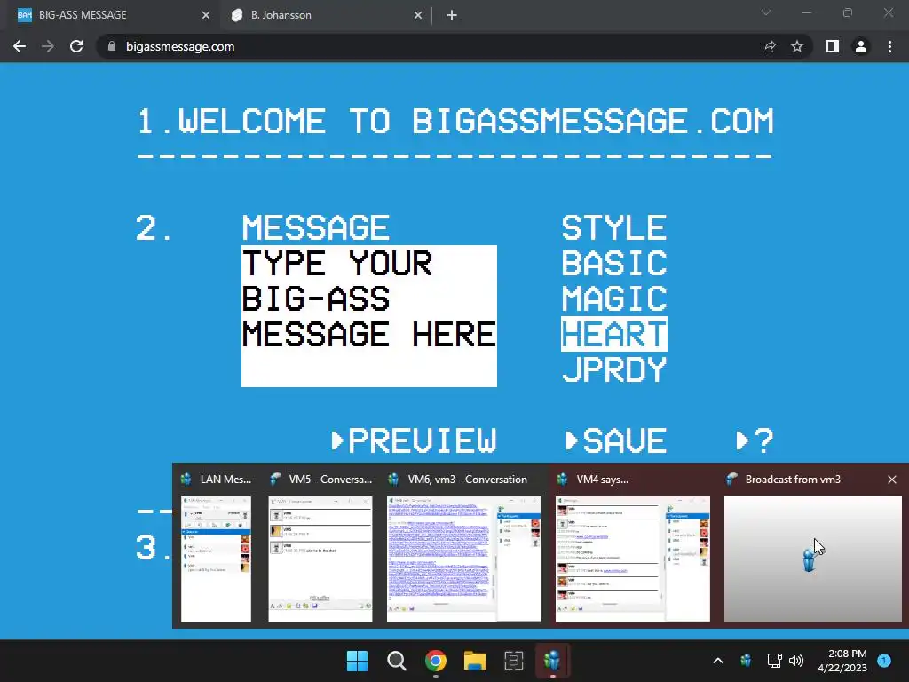
Task: Open File Explorer from the taskbar
Action: [475, 661]
